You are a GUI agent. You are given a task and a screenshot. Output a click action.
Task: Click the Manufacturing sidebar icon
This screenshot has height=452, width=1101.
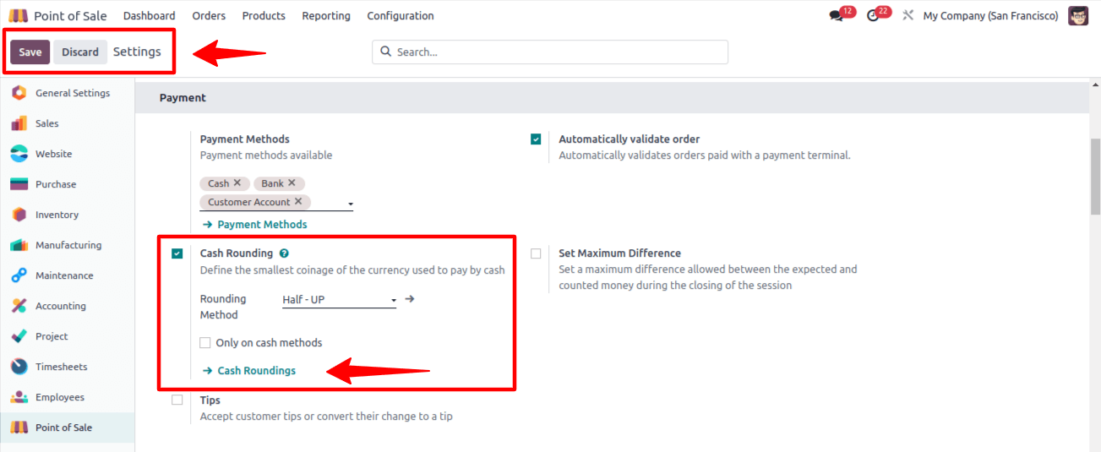tap(19, 245)
